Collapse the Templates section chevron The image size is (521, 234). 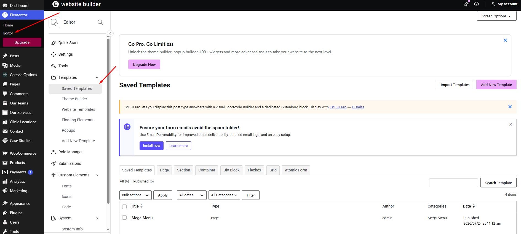[x=97, y=78]
